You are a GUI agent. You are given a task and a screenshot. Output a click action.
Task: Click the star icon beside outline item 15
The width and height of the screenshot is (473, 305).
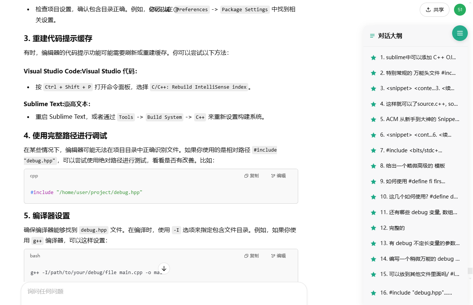point(373,274)
